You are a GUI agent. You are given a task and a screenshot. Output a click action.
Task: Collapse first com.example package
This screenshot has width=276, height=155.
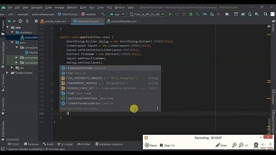[x=17, y=47]
